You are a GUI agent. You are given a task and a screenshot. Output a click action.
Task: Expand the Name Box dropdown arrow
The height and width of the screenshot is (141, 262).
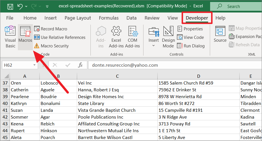click(x=34, y=65)
